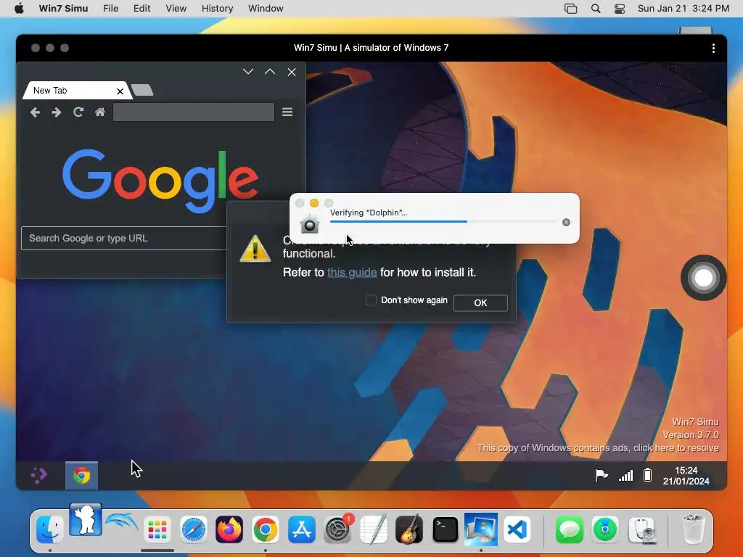Open Disk Utility from the Dock
743x557 pixels.
click(643, 529)
